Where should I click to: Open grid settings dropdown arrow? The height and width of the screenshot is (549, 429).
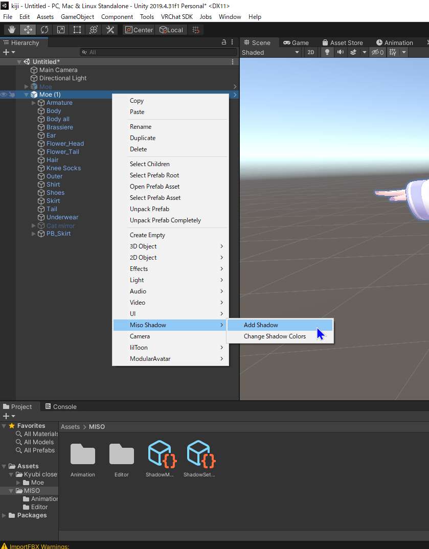(x=404, y=52)
